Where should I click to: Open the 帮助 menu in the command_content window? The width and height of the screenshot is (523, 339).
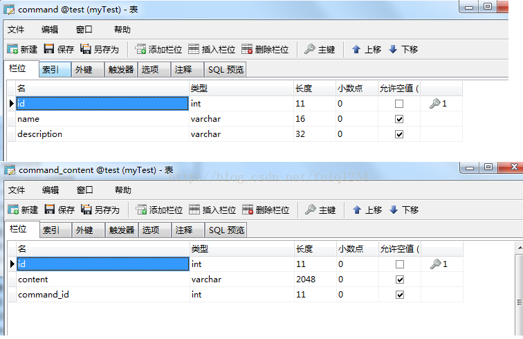tap(122, 190)
